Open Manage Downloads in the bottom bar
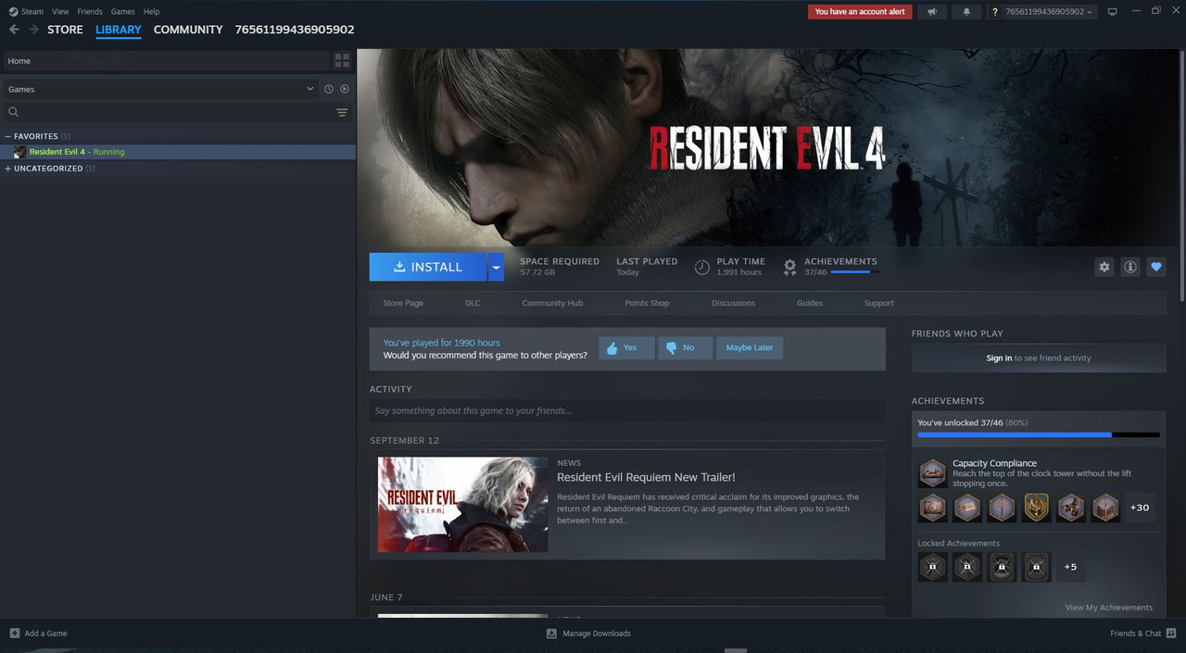This screenshot has width=1186, height=653. tap(588, 634)
